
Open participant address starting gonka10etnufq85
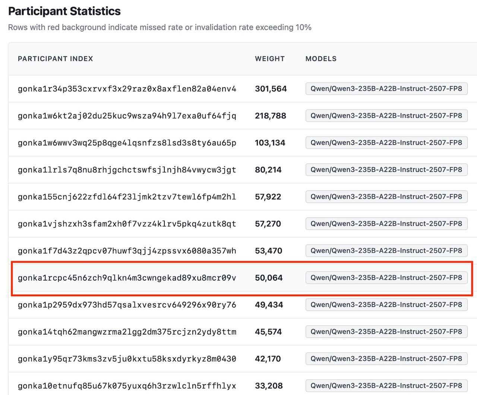pyautogui.click(x=127, y=386)
